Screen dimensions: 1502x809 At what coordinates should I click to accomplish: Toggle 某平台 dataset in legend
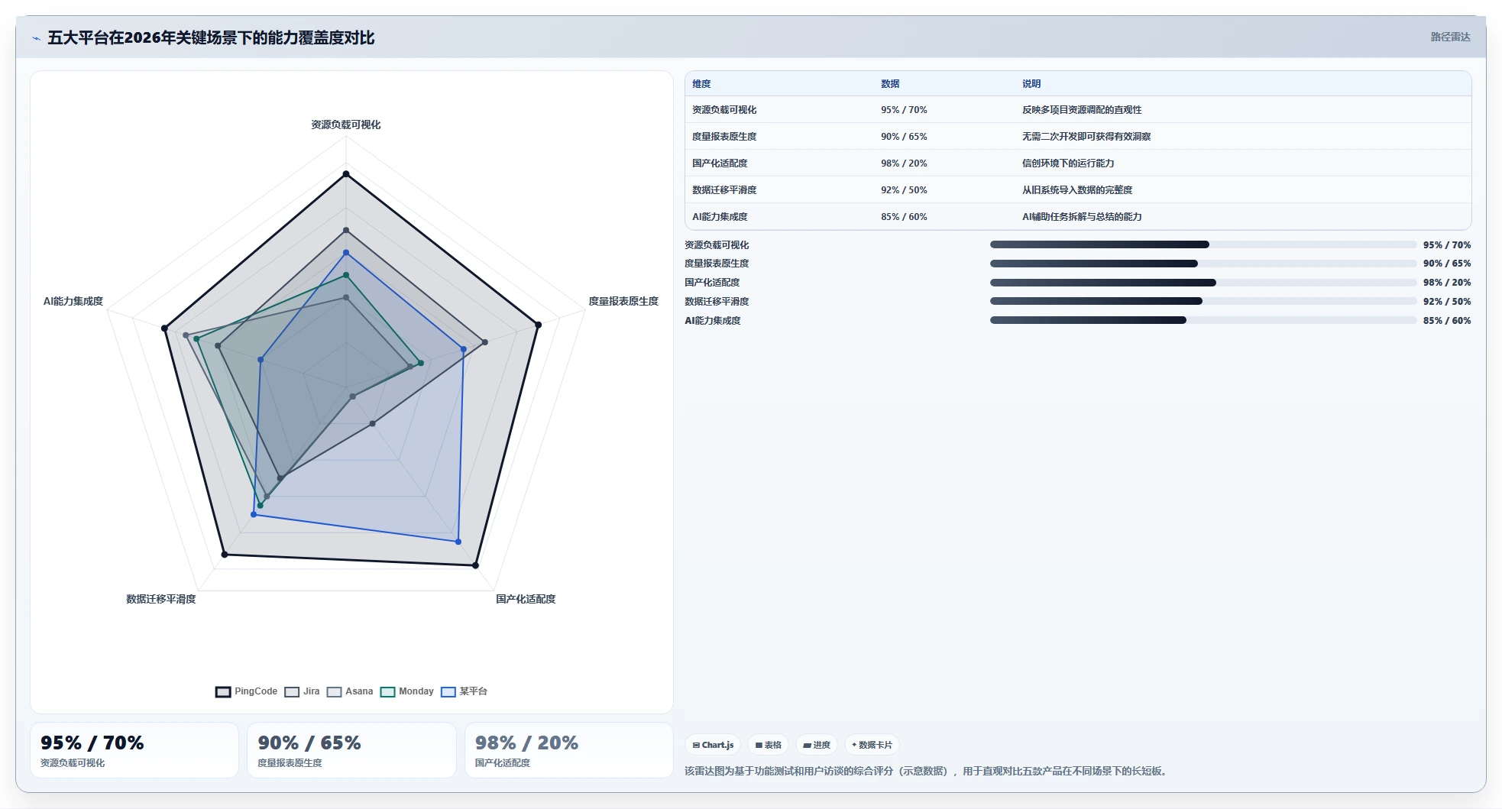465,691
